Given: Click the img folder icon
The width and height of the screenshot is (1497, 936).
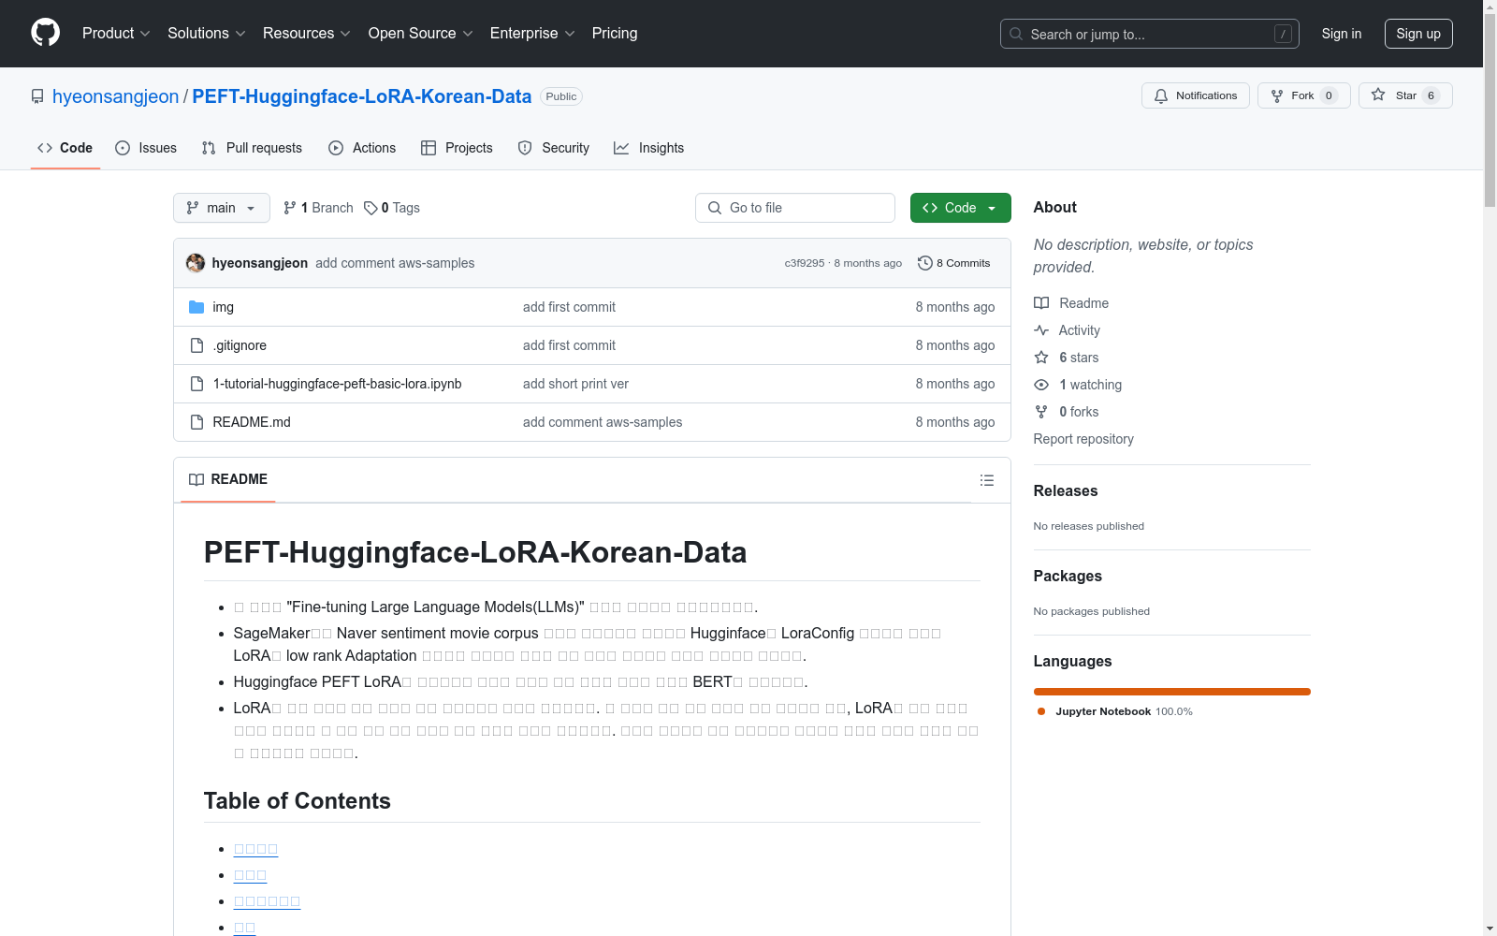Looking at the screenshot, I should tap(196, 307).
